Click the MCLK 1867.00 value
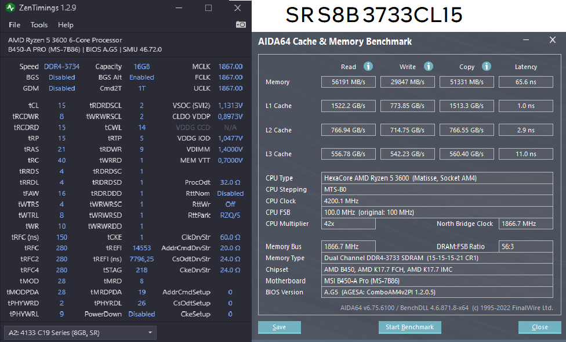 point(230,67)
